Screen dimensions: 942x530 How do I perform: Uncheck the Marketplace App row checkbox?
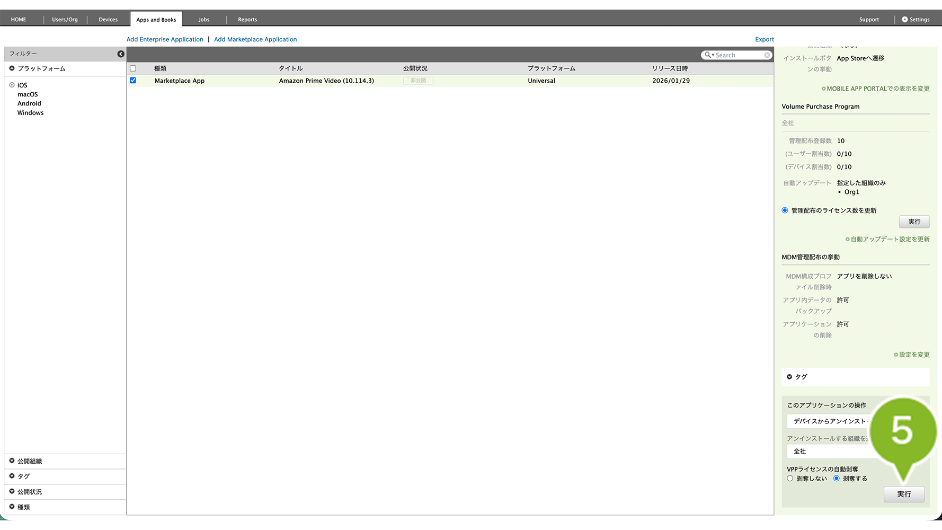(x=133, y=81)
